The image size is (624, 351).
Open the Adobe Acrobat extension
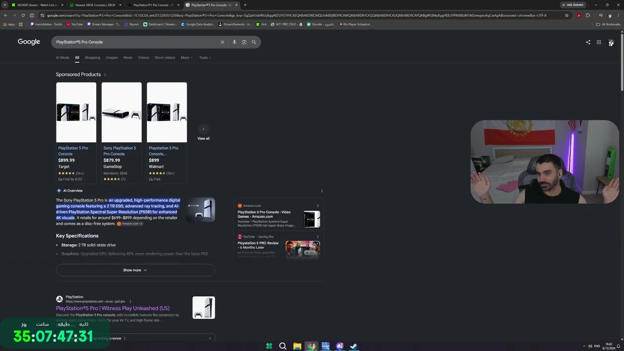click(x=579, y=15)
